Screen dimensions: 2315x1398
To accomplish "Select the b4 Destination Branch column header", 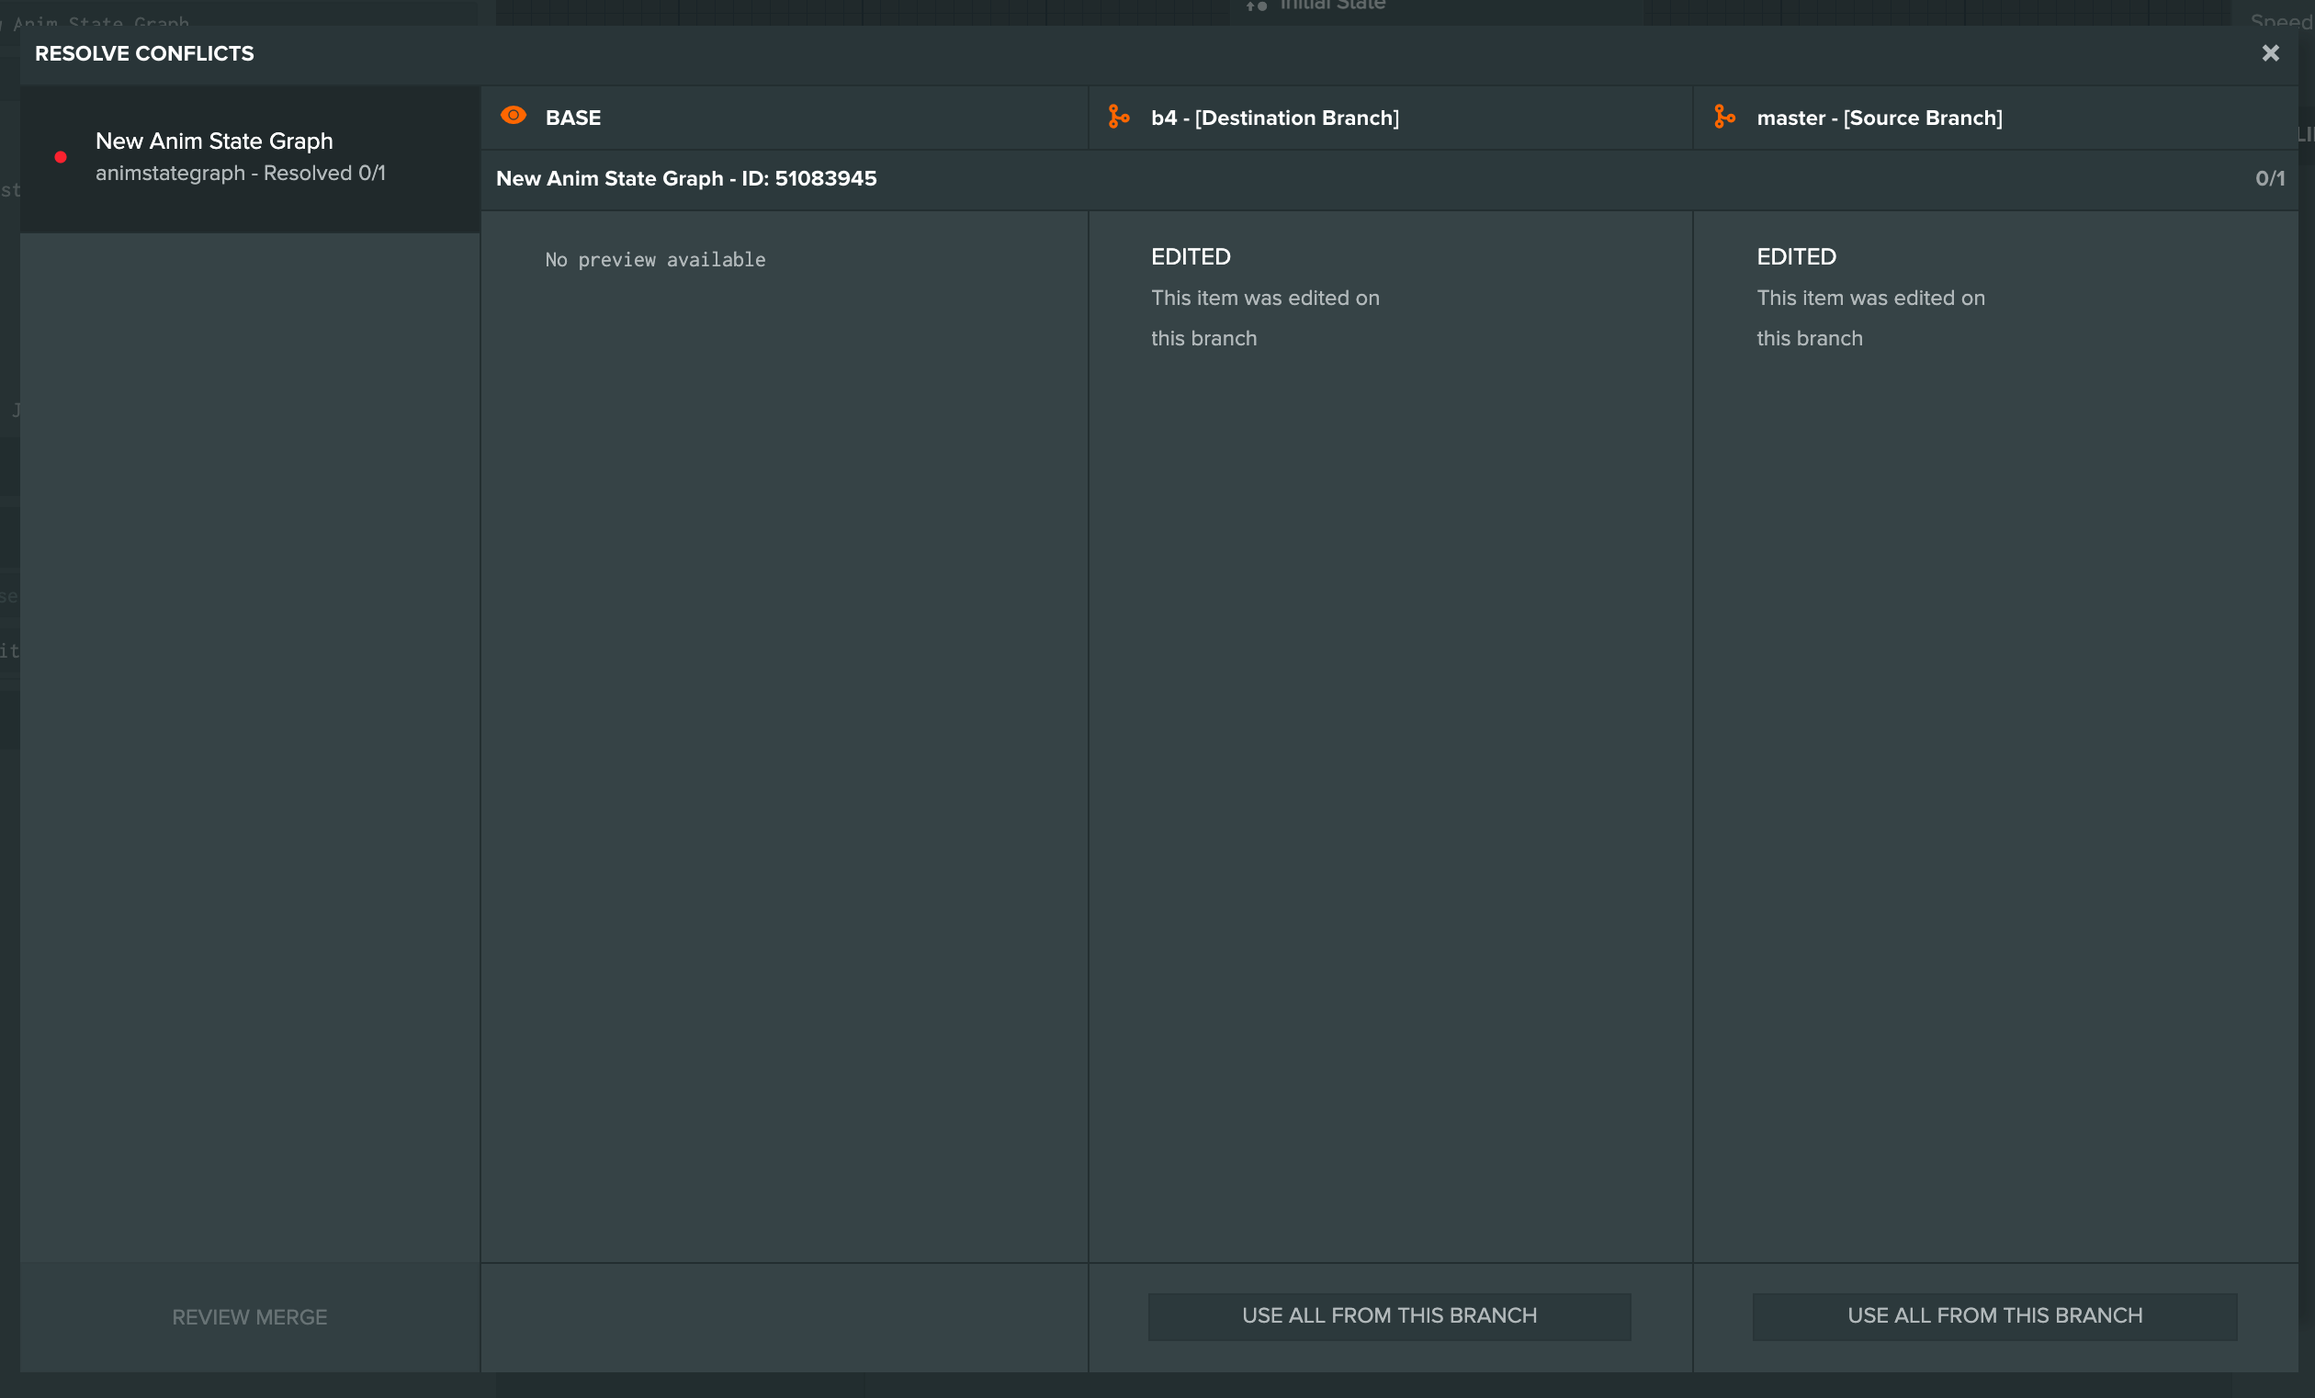I will [x=1275, y=118].
